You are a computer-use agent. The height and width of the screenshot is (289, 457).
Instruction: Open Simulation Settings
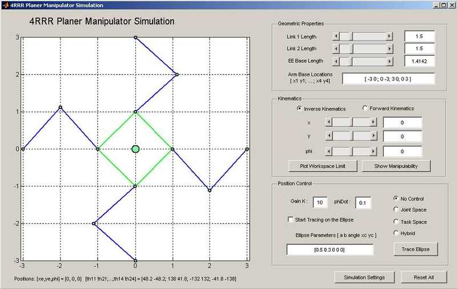coord(364,277)
